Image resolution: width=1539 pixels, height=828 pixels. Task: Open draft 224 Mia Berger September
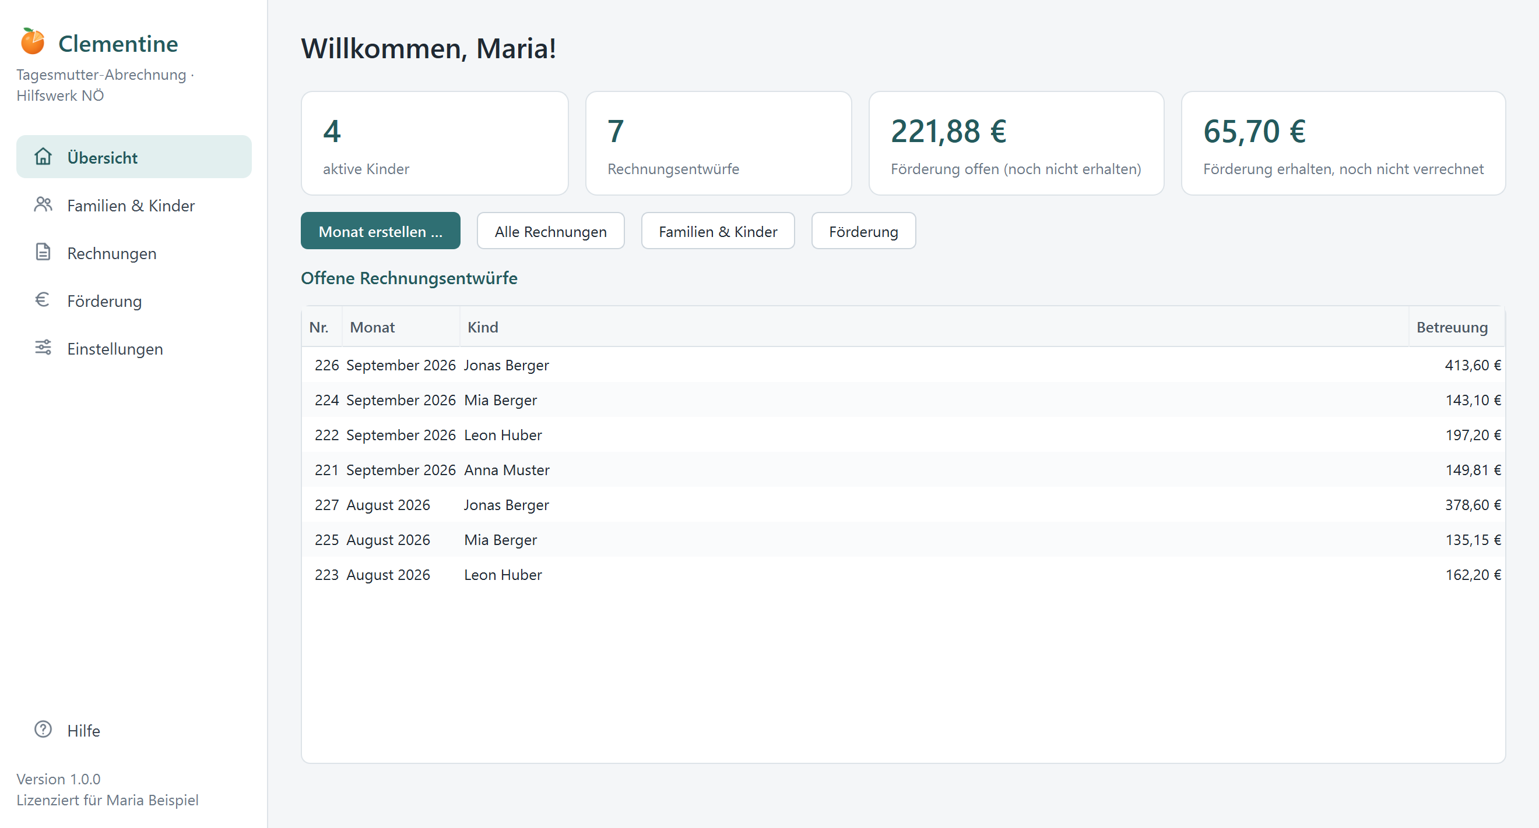(903, 399)
